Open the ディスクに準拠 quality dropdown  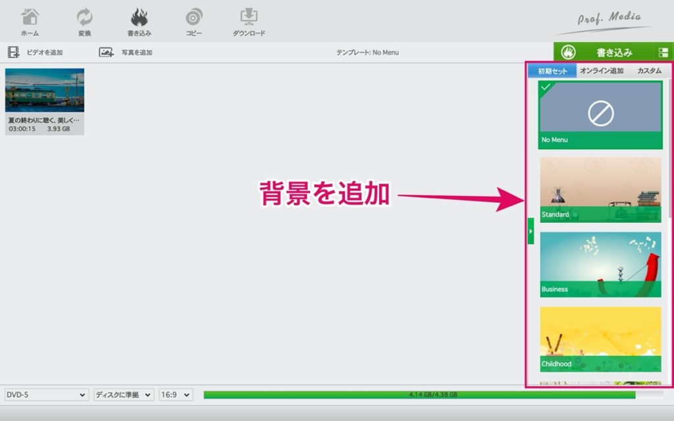tap(124, 395)
